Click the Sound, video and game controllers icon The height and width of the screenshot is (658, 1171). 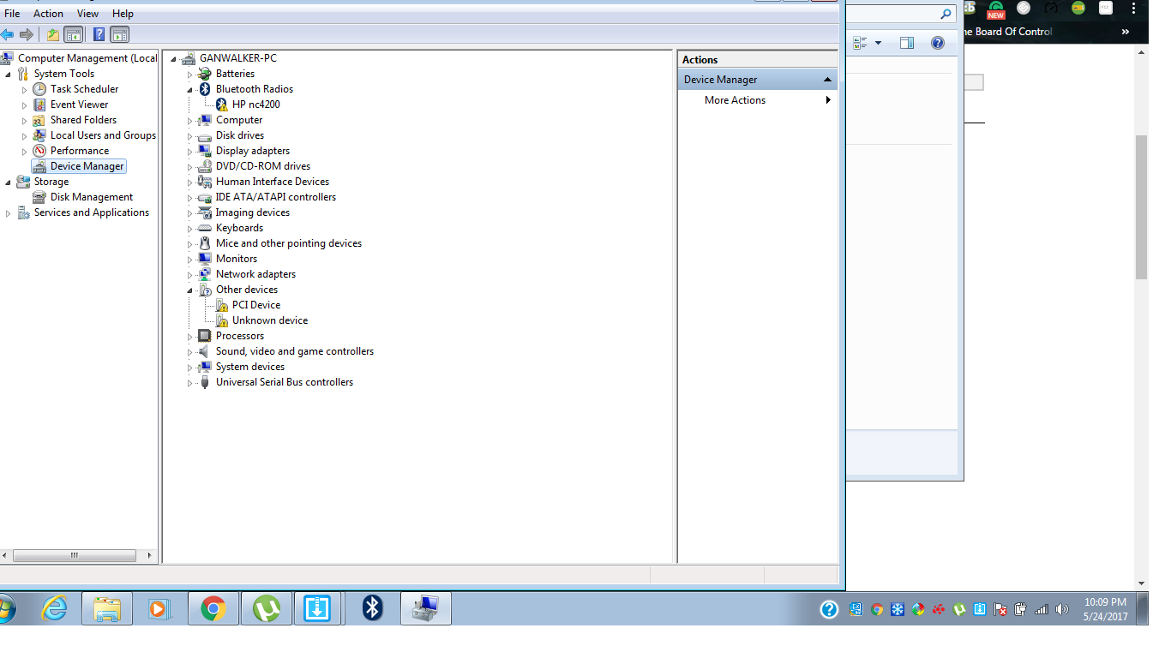(x=205, y=351)
